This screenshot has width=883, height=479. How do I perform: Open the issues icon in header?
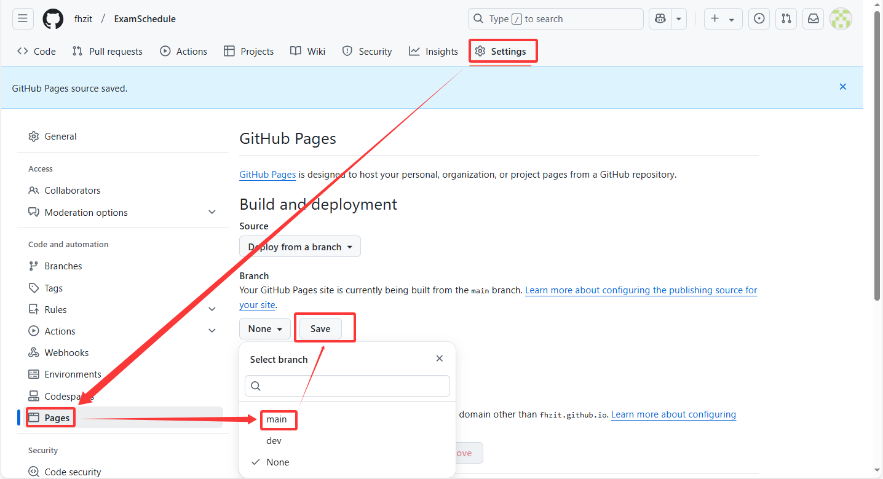(759, 19)
